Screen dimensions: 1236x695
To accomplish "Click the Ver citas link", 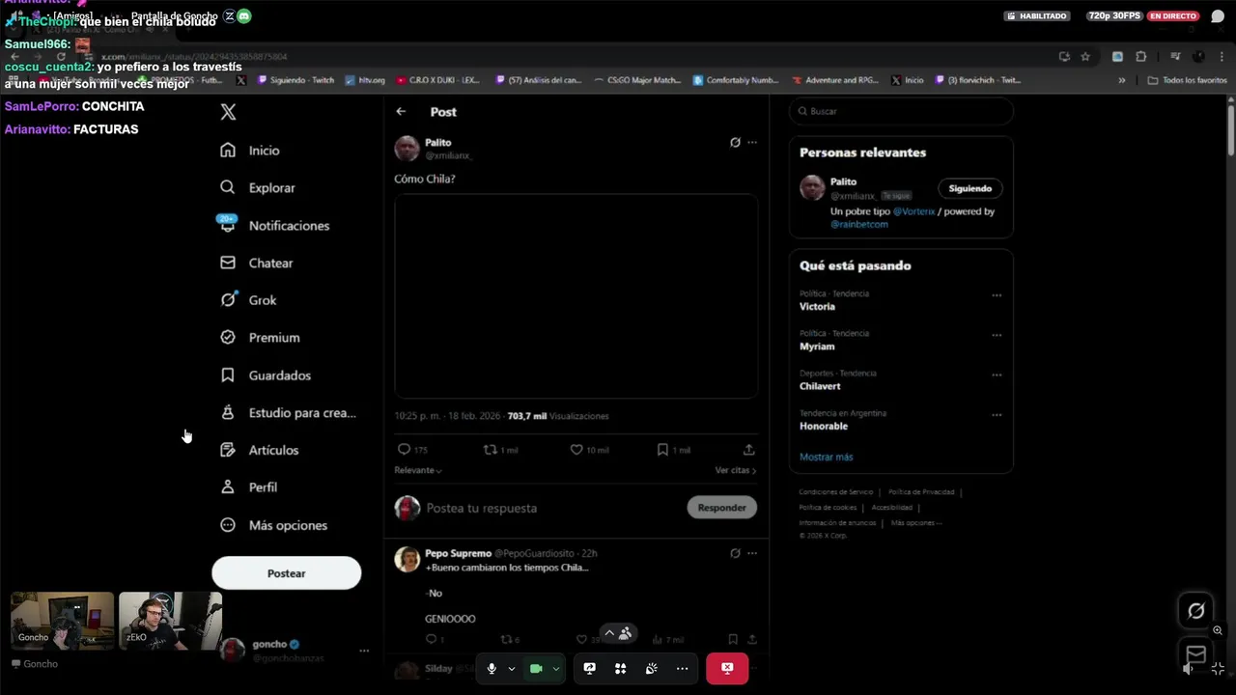I will tap(736, 470).
